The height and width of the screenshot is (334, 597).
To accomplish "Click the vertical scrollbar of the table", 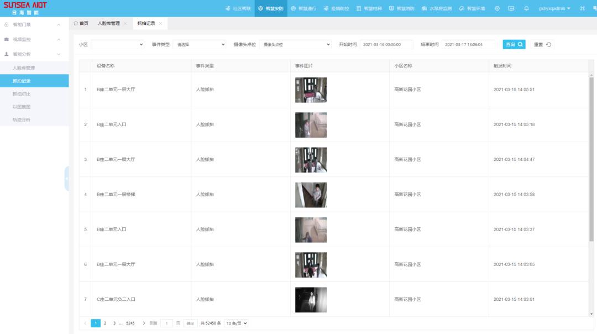I will (x=591, y=160).
